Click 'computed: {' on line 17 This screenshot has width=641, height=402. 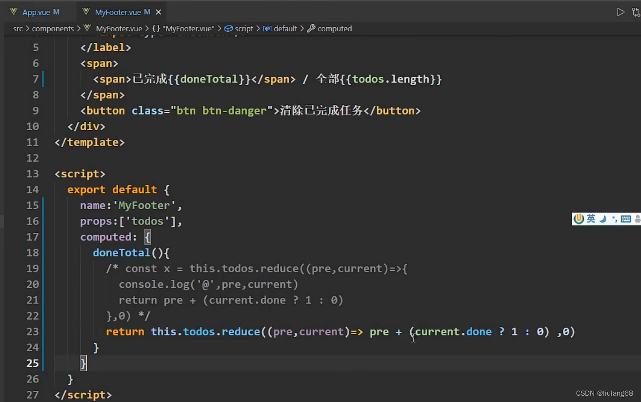click(116, 237)
